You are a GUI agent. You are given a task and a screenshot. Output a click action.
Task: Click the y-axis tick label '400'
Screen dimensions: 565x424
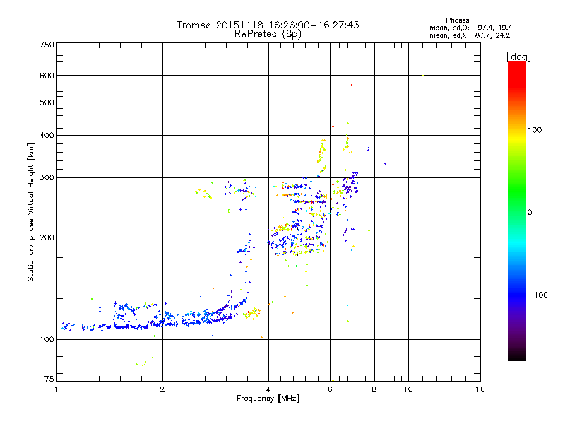tap(47, 136)
